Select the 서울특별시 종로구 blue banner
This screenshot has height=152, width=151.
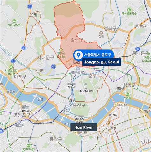pyautogui.click(x=94, y=55)
